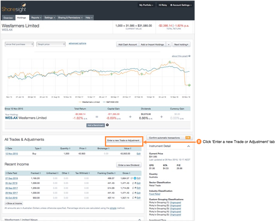276x222 pixels.
Task: Open comment bubble for 28 Sep 2017 income
Action: point(133,188)
